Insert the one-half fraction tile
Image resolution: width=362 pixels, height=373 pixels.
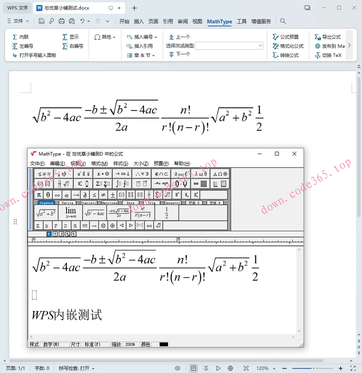[x=166, y=213]
